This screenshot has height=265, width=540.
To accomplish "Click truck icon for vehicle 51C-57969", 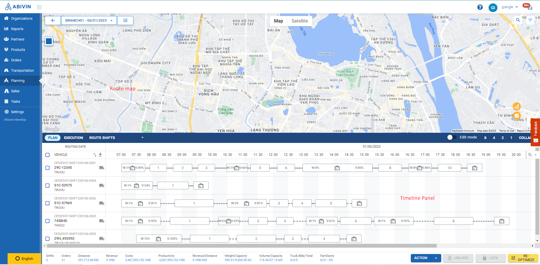I will tap(102, 203).
